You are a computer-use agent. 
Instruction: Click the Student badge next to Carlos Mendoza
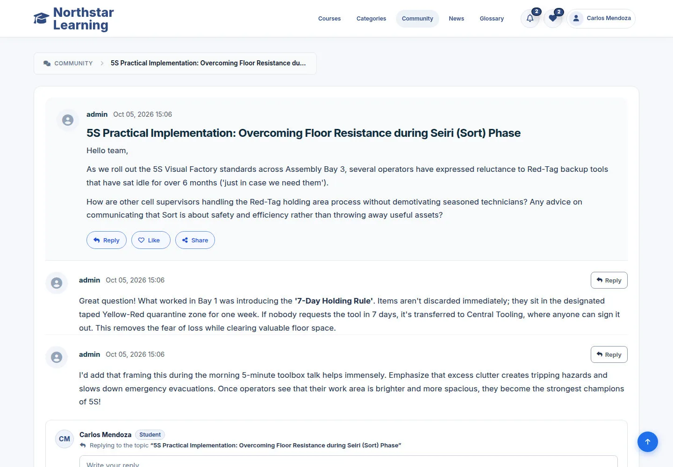click(x=150, y=435)
